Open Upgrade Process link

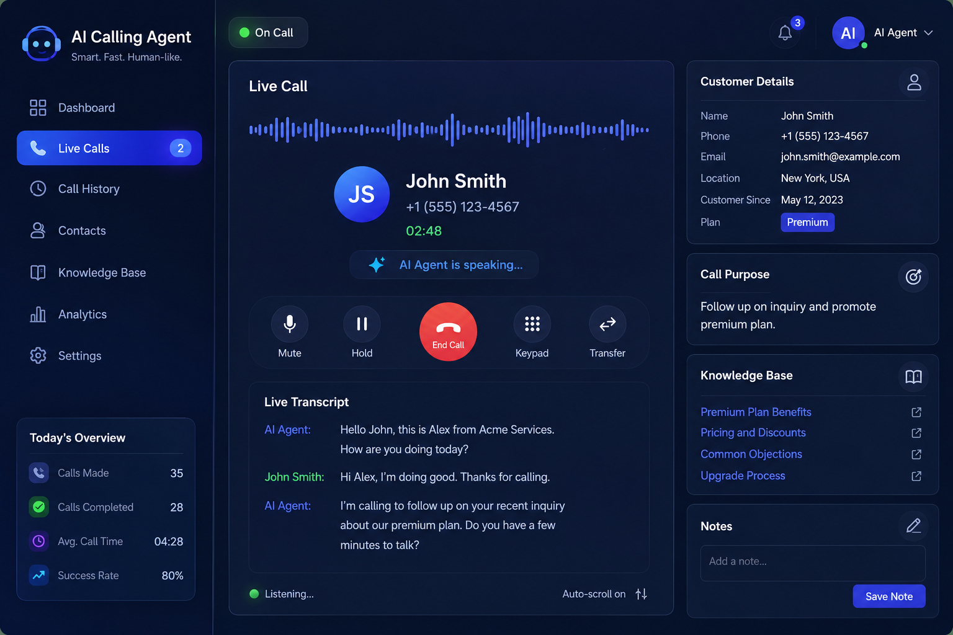[x=743, y=476]
